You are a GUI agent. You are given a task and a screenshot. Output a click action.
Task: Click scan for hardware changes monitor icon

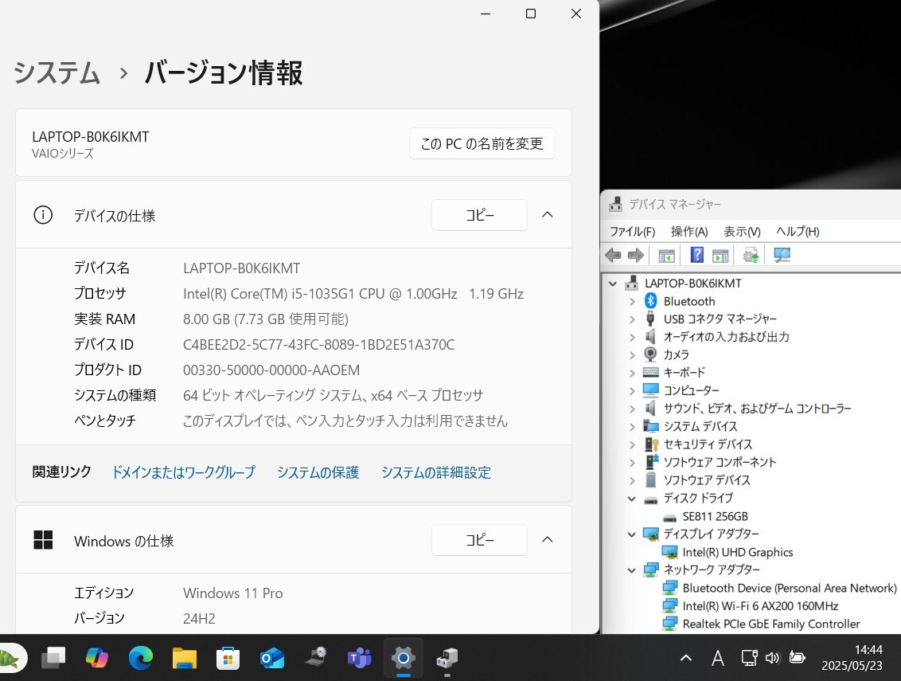(x=782, y=255)
